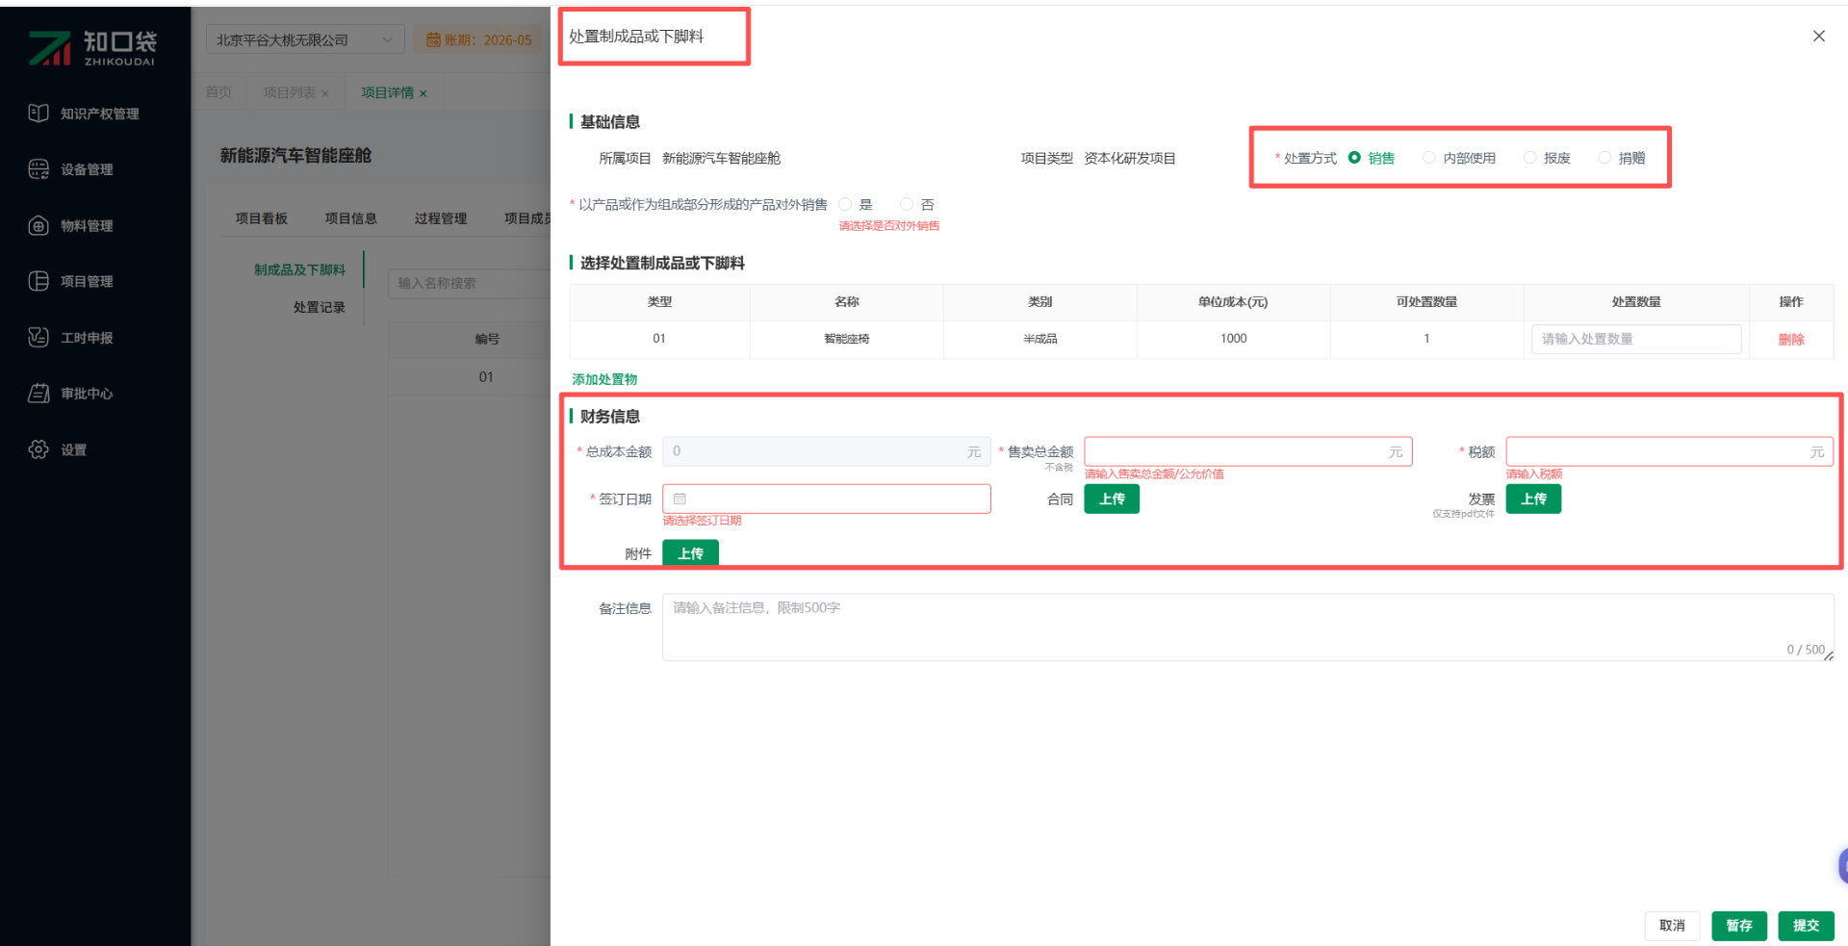Focus the 售卖总金额 input field
The image size is (1848, 946).
1248,451
